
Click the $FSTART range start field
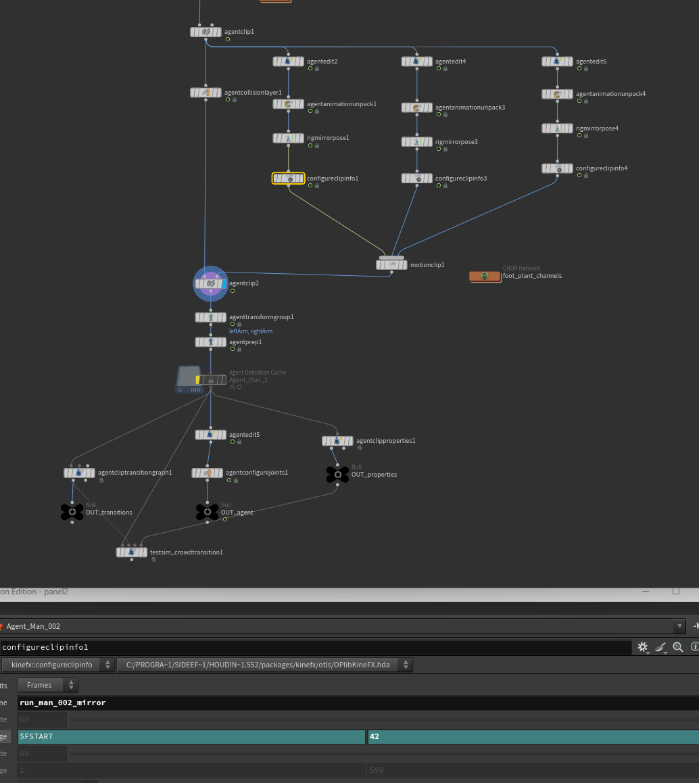pyautogui.click(x=191, y=736)
